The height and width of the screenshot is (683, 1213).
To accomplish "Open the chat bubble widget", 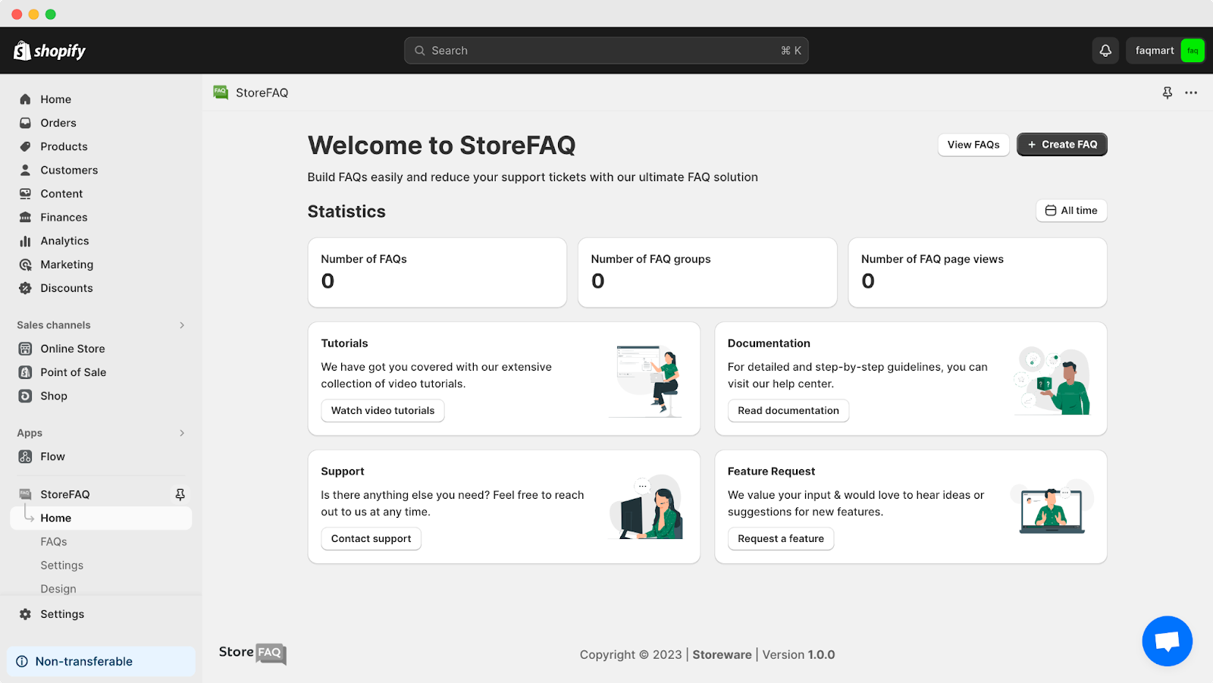I will [x=1167, y=641].
